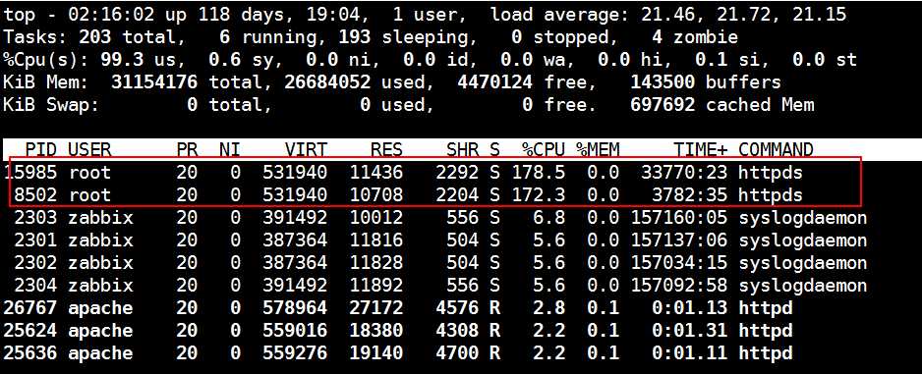
Task: Click the COMMAND column header
Action: click(776, 150)
